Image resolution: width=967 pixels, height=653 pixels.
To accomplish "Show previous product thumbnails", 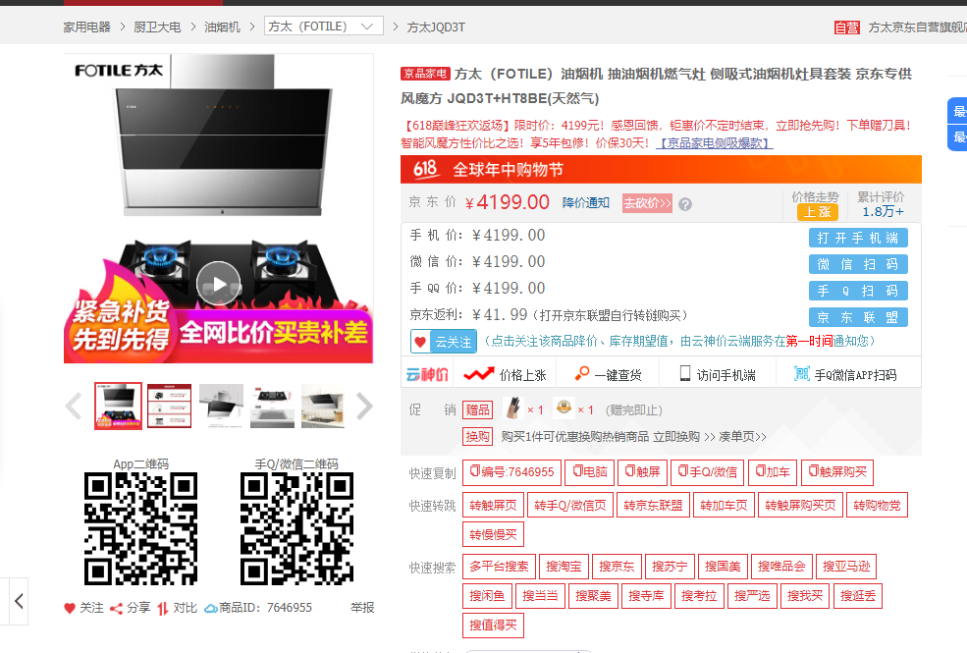I will click(74, 407).
